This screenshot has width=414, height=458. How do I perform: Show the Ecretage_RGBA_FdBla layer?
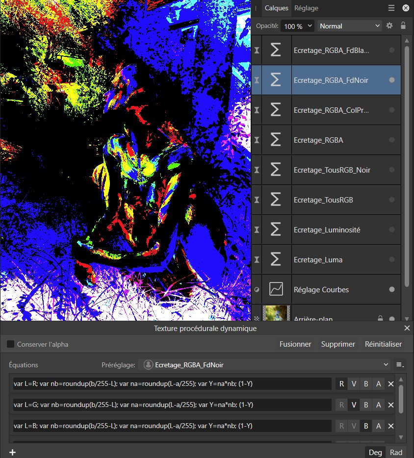point(392,50)
